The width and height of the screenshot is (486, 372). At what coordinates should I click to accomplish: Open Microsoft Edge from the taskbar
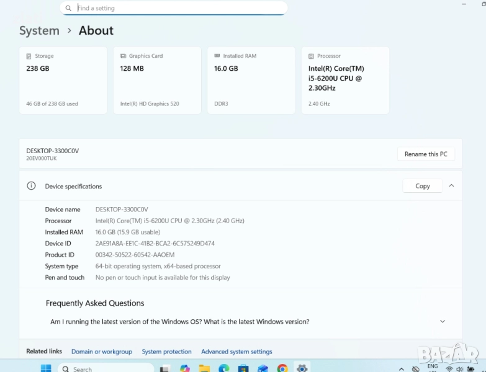point(223,368)
